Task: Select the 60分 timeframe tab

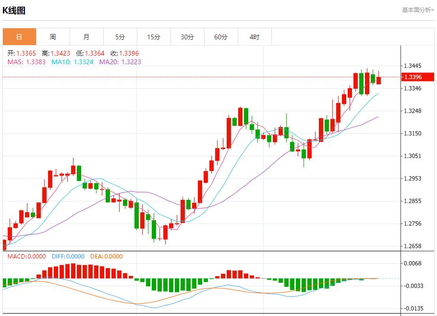Action: 221,37
